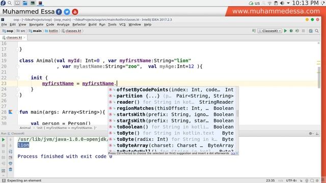This screenshot has width=326, height=183.
Task: Open Search Everywhere magnifier in the IDE toolbar
Action: click(x=317, y=30)
